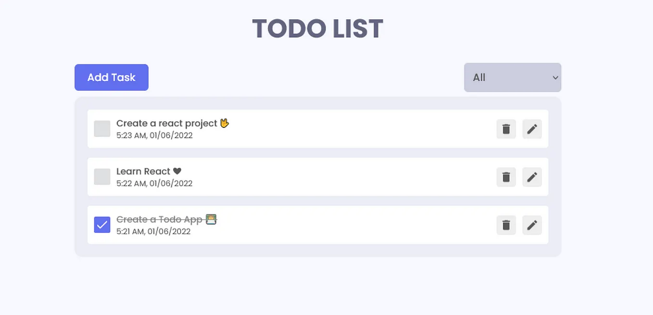This screenshot has height=315, width=653.
Task: Edit the "Create a react project" task
Action: [532, 129]
